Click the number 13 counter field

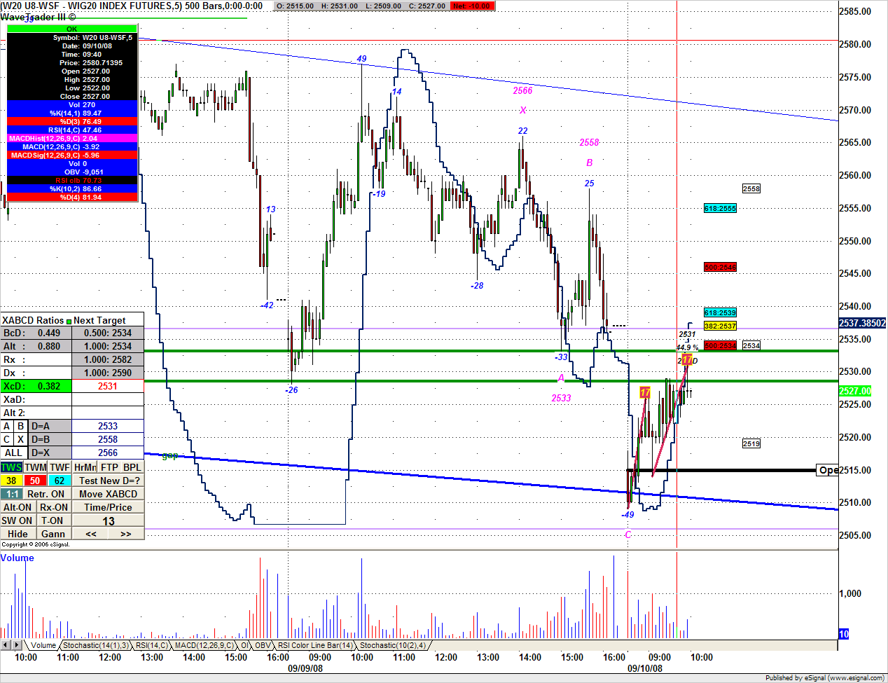click(109, 520)
